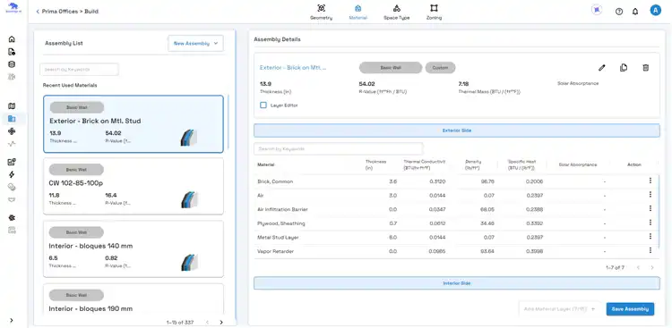
Task: Open the notifications bell
Action: [x=635, y=12]
